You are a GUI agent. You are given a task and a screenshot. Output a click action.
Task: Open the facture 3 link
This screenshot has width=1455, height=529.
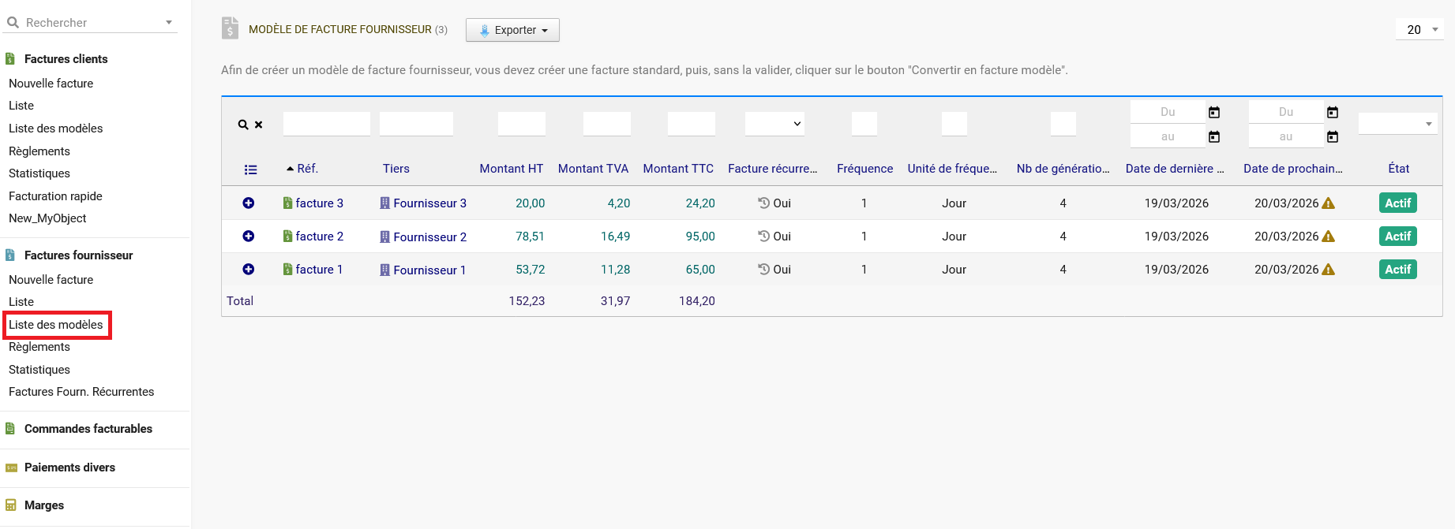[319, 203]
